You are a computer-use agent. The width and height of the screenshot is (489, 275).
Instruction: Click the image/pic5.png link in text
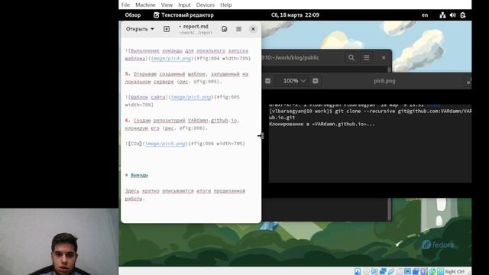click(x=191, y=97)
